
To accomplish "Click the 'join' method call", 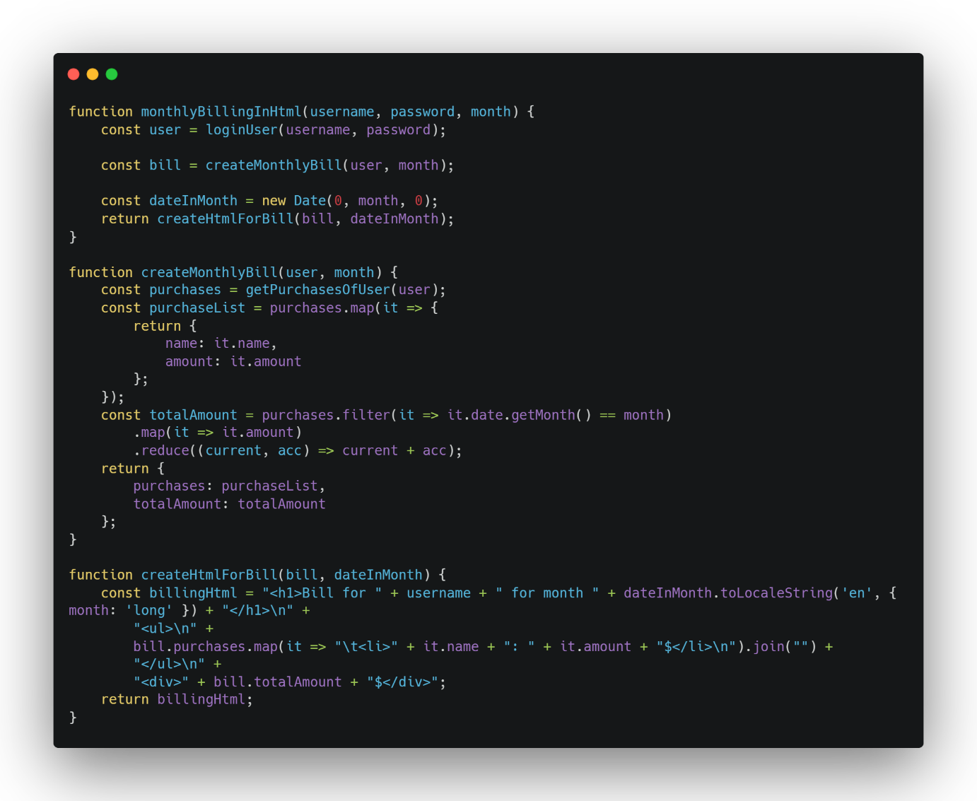I will (x=768, y=647).
